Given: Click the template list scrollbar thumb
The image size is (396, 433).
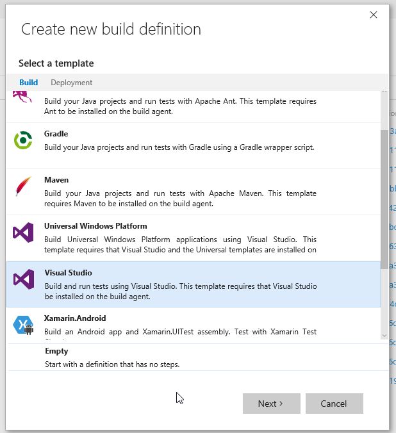Looking at the screenshot, I should [x=384, y=199].
